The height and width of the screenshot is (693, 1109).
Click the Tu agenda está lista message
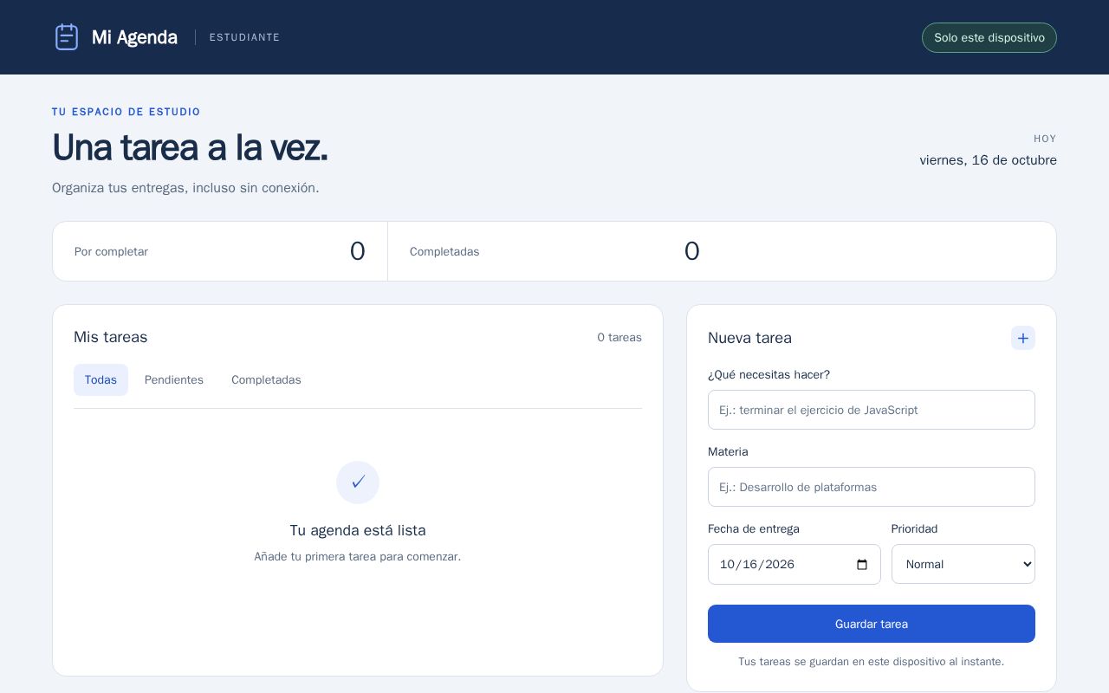pyautogui.click(x=358, y=530)
